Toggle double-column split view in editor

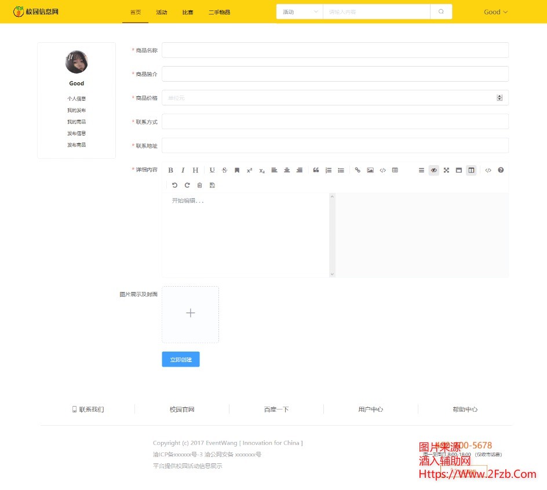[x=471, y=170]
